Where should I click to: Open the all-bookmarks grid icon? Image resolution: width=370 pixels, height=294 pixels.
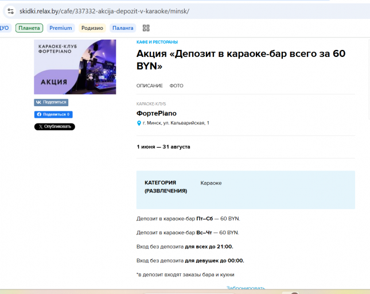[146, 28]
